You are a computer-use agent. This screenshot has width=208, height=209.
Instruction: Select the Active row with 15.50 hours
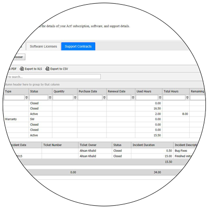coord(104,135)
